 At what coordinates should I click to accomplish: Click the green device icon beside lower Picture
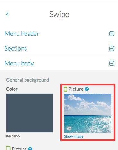click(8, 148)
